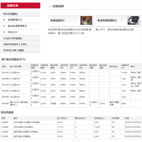Expand the LEADCHIP(岭芯) brand category
The height and width of the screenshot is (142, 142).
pos(20,38)
